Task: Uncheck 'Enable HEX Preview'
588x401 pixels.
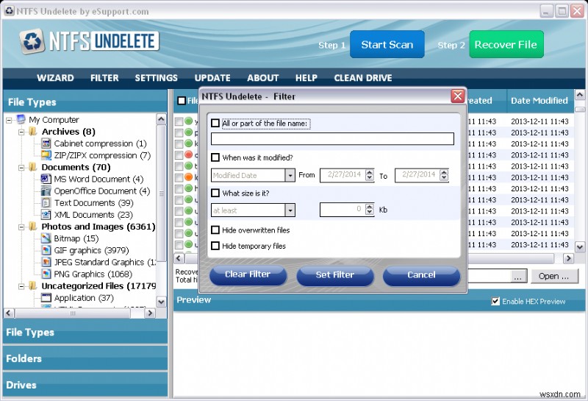Action: (495, 301)
